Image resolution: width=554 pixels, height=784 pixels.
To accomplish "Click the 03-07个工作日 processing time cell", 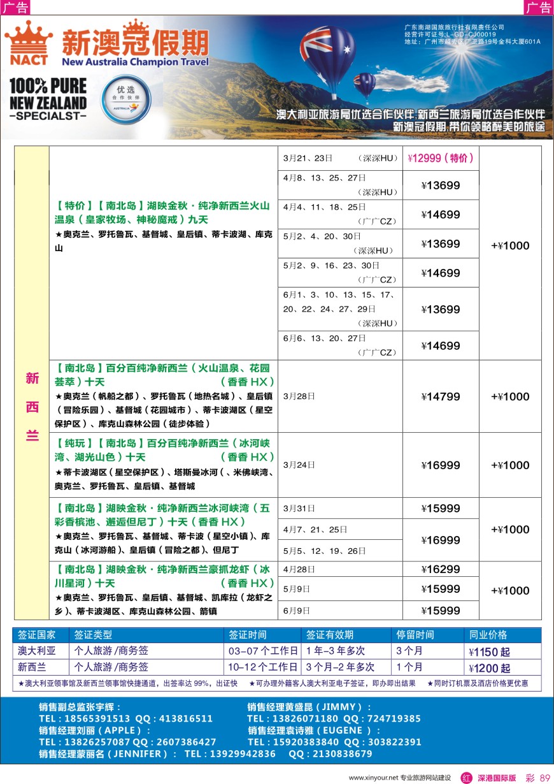I will pyautogui.click(x=263, y=651).
